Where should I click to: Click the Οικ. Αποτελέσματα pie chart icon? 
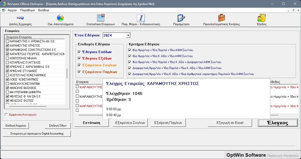click(x=60, y=18)
